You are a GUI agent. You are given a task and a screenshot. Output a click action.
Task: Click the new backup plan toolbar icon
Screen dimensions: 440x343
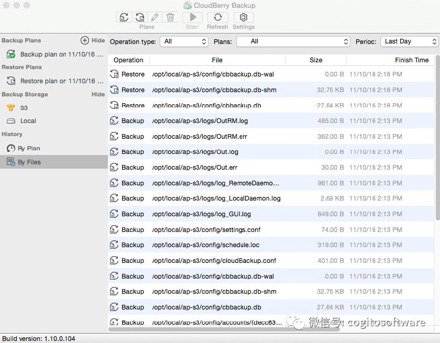[x=124, y=17]
